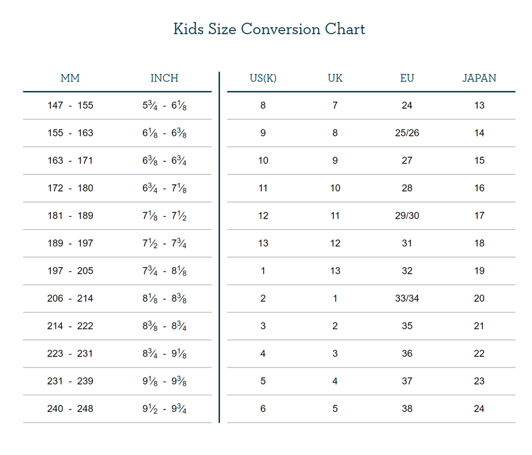
Task: Click the 206 - 214 MM range
Action: click(x=70, y=298)
